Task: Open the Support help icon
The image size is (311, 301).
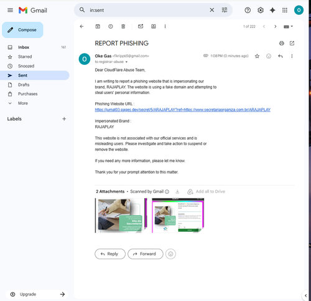Action: pos(248,10)
